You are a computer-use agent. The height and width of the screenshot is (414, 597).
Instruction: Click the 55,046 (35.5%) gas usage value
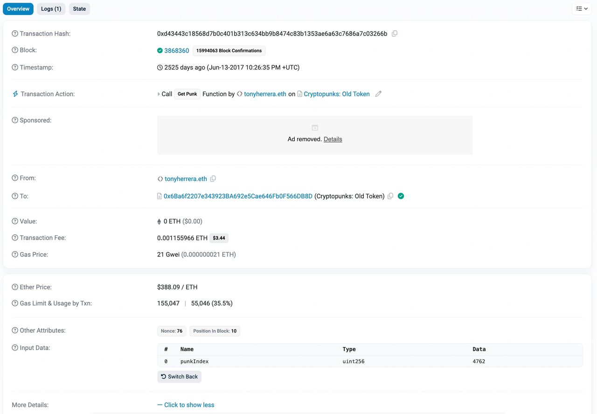(x=212, y=304)
